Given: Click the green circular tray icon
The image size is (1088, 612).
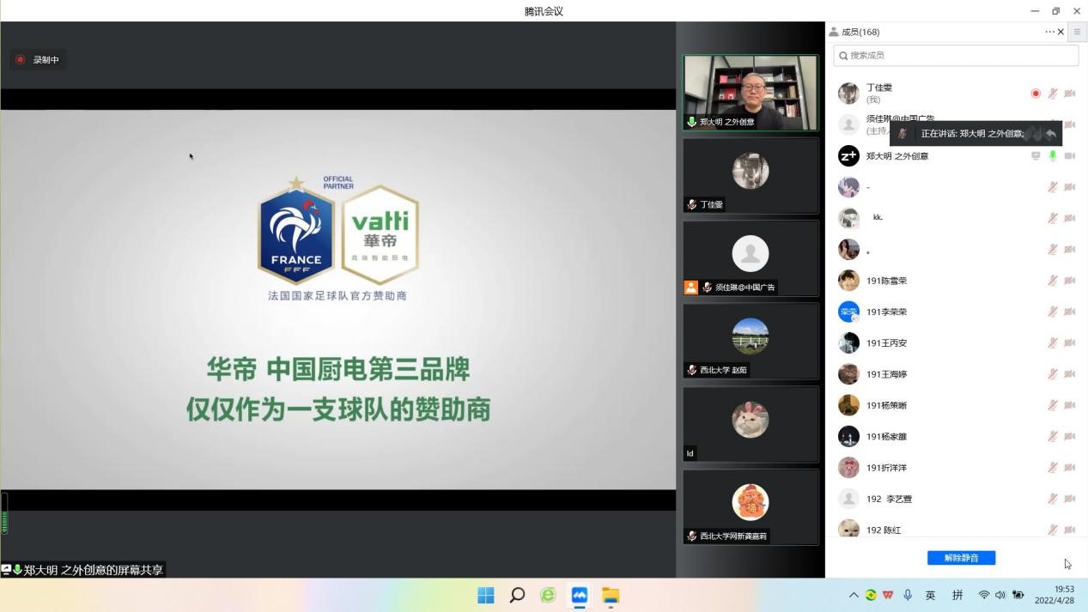Looking at the screenshot, I should pos(871,596).
